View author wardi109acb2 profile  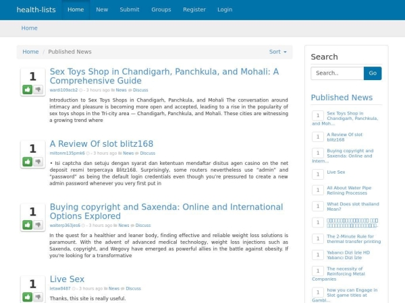[x=63, y=90]
